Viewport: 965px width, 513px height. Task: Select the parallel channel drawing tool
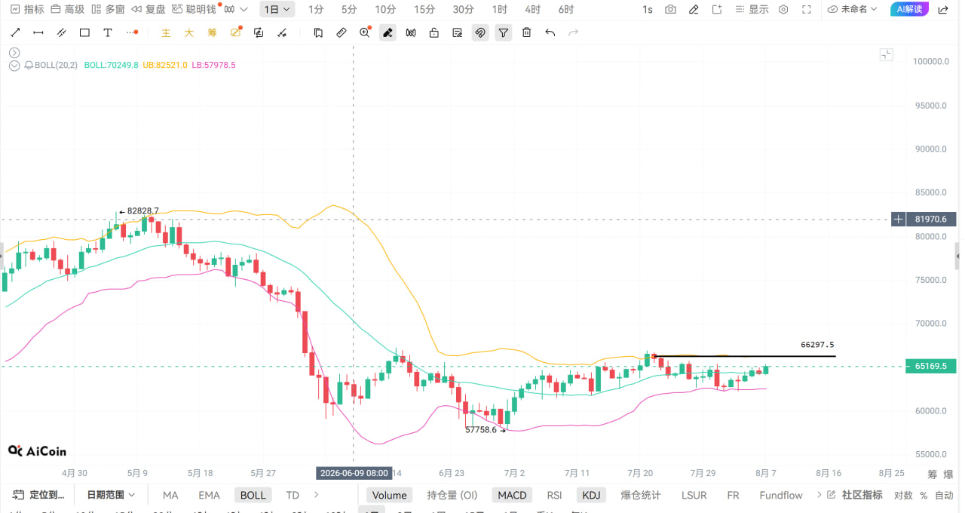pyautogui.click(x=62, y=32)
